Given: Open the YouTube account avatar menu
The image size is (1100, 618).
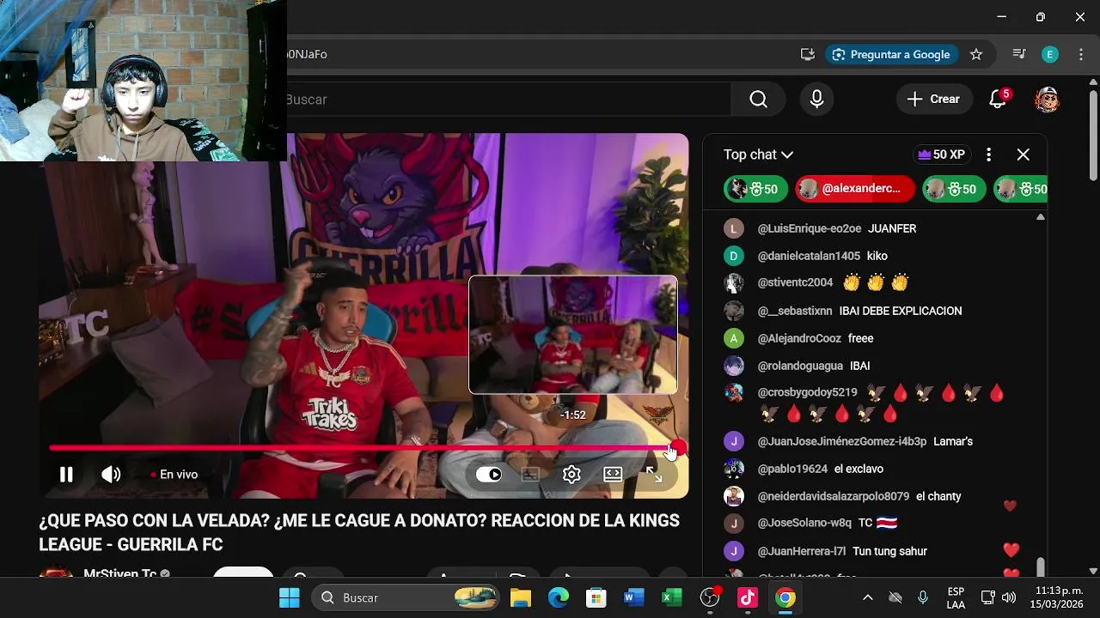Looking at the screenshot, I should [1047, 100].
